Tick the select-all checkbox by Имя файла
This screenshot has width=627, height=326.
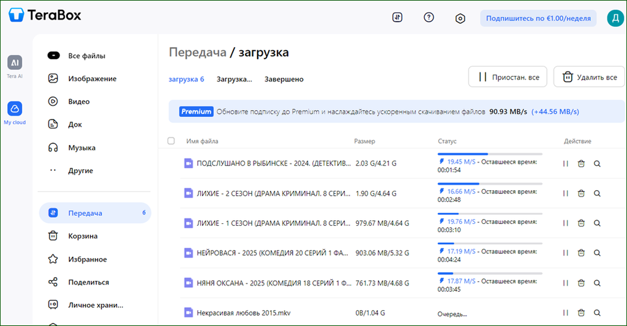(x=171, y=141)
